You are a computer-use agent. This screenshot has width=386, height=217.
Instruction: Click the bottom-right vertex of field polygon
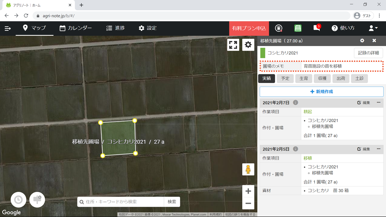135,153
